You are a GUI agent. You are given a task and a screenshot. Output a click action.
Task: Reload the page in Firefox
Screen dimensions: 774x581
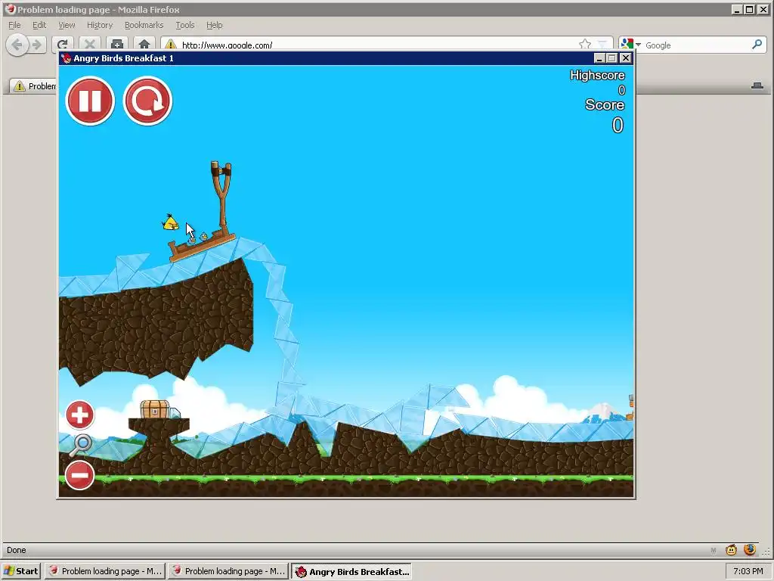pyautogui.click(x=63, y=45)
